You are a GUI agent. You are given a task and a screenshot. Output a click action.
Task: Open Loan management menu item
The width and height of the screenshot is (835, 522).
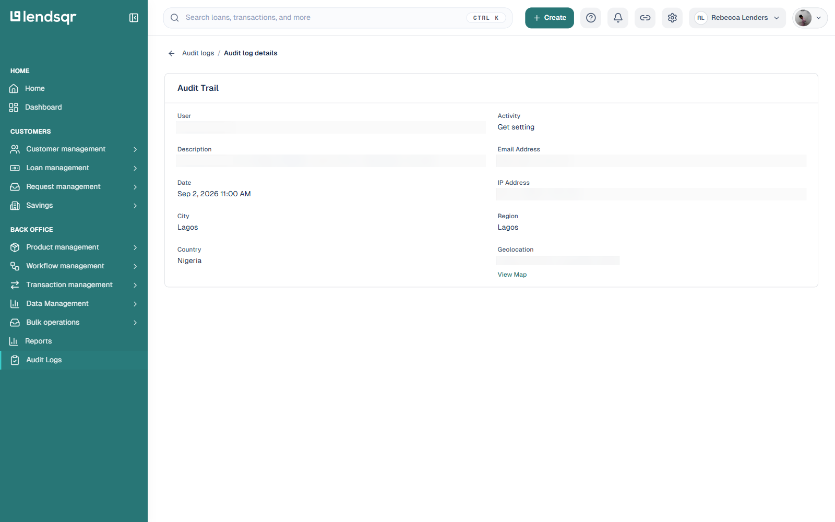[74, 168]
